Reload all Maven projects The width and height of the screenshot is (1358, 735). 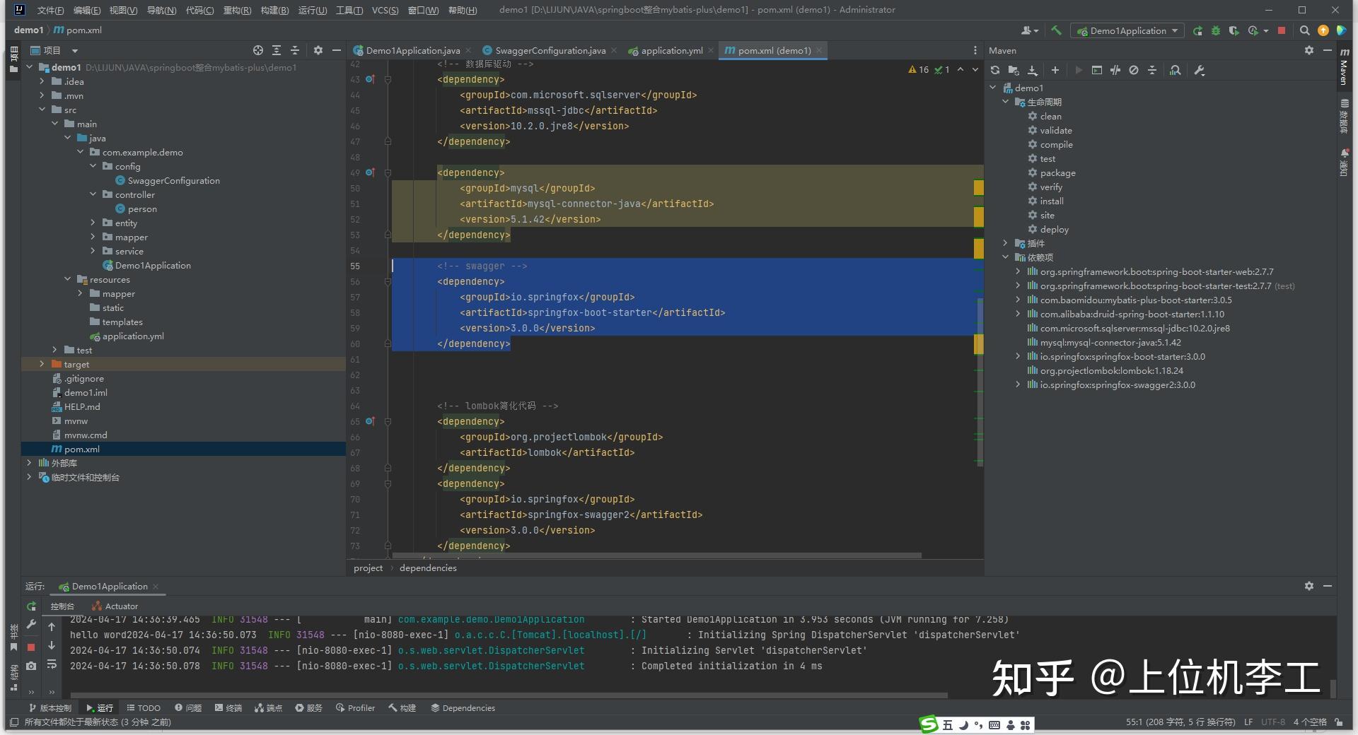994,70
